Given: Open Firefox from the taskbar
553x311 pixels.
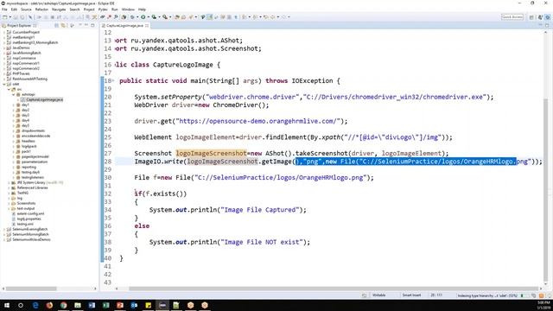Looking at the screenshot, I should (x=49, y=305).
